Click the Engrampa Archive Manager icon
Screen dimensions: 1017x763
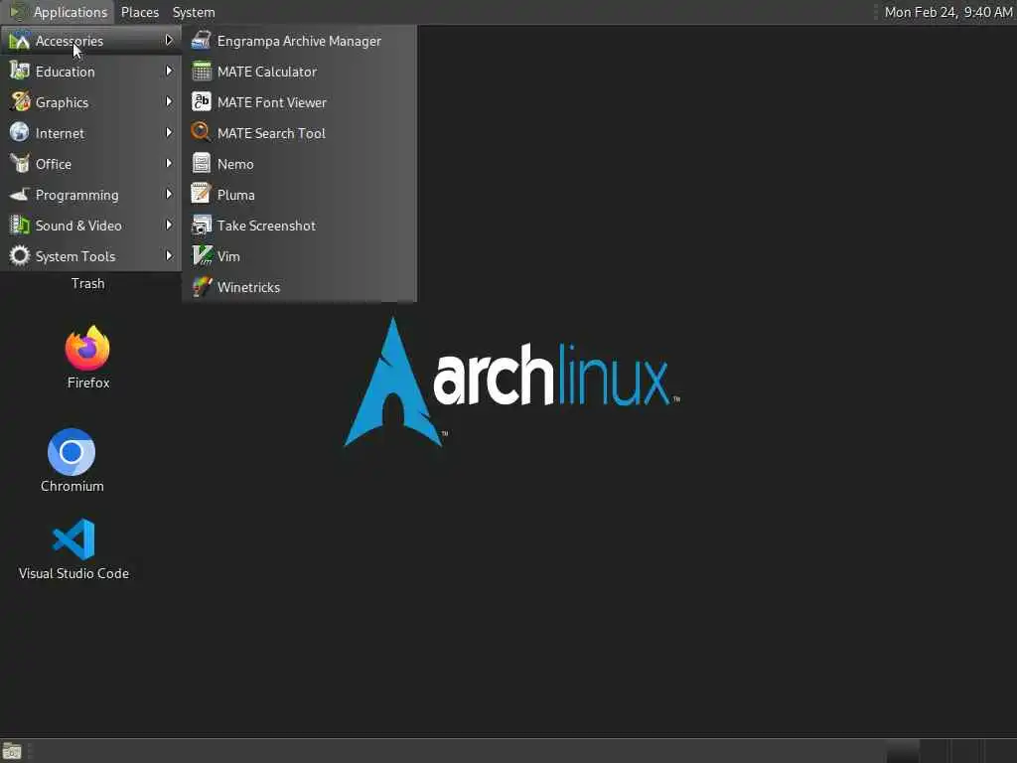tap(202, 40)
